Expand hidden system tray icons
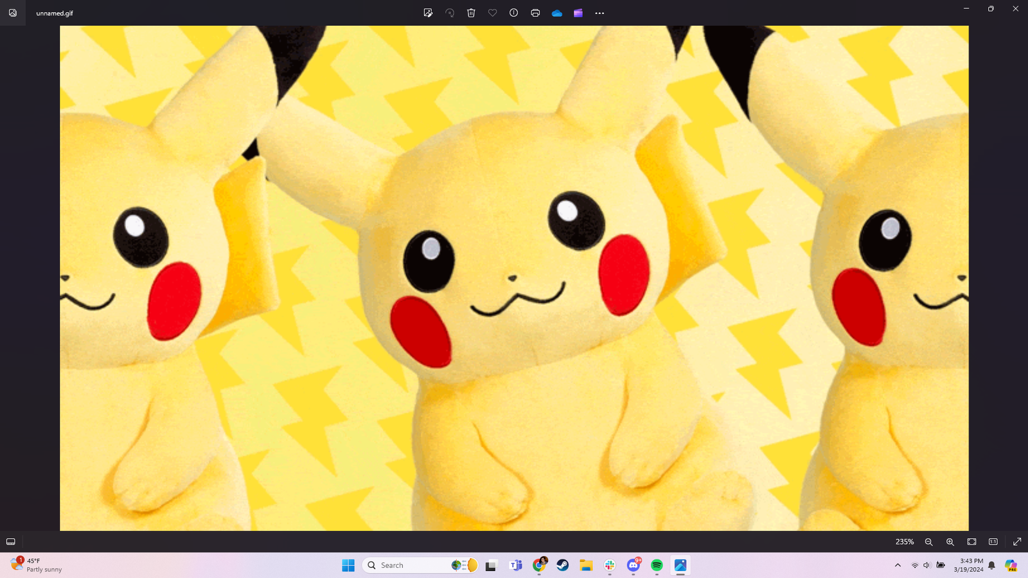The height and width of the screenshot is (578, 1028). click(897, 565)
